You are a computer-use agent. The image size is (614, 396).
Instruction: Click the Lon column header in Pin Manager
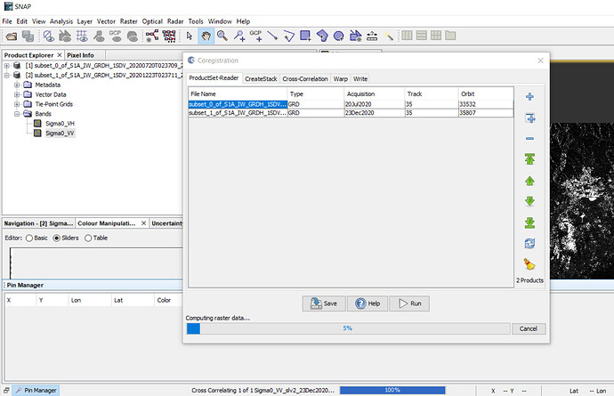point(89,301)
